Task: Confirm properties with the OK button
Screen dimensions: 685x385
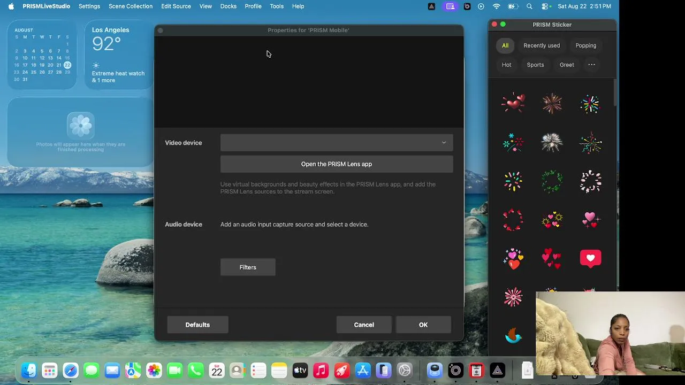Action: [x=423, y=325]
